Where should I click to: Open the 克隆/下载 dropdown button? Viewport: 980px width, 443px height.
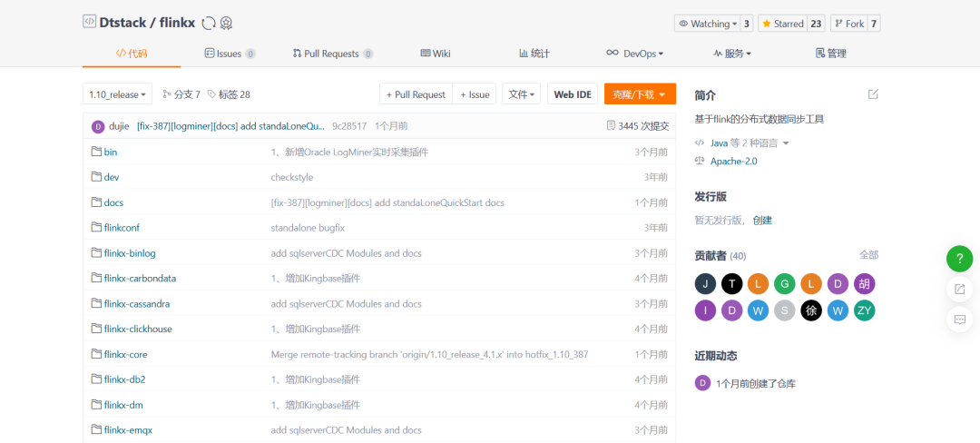(640, 94)
